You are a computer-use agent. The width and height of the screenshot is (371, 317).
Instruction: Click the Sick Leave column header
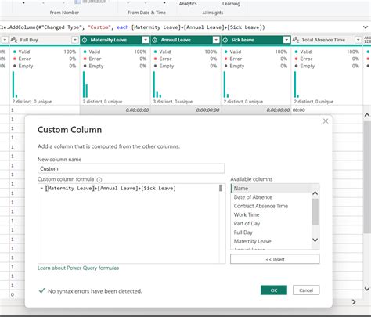256,40
